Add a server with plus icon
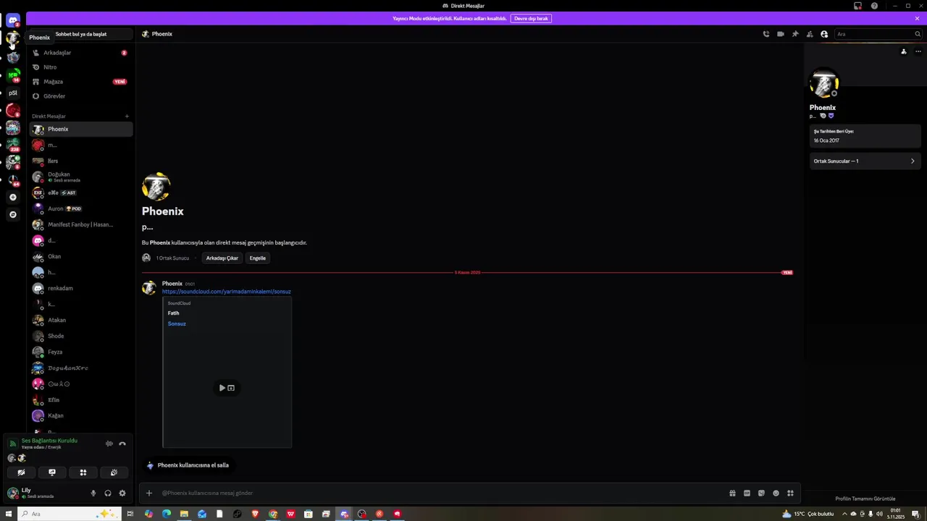This screenshot has height=521, width=927. pyautogui.click(x=13, y=197)
